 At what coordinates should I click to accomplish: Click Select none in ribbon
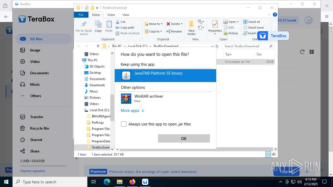click(253, 28)
